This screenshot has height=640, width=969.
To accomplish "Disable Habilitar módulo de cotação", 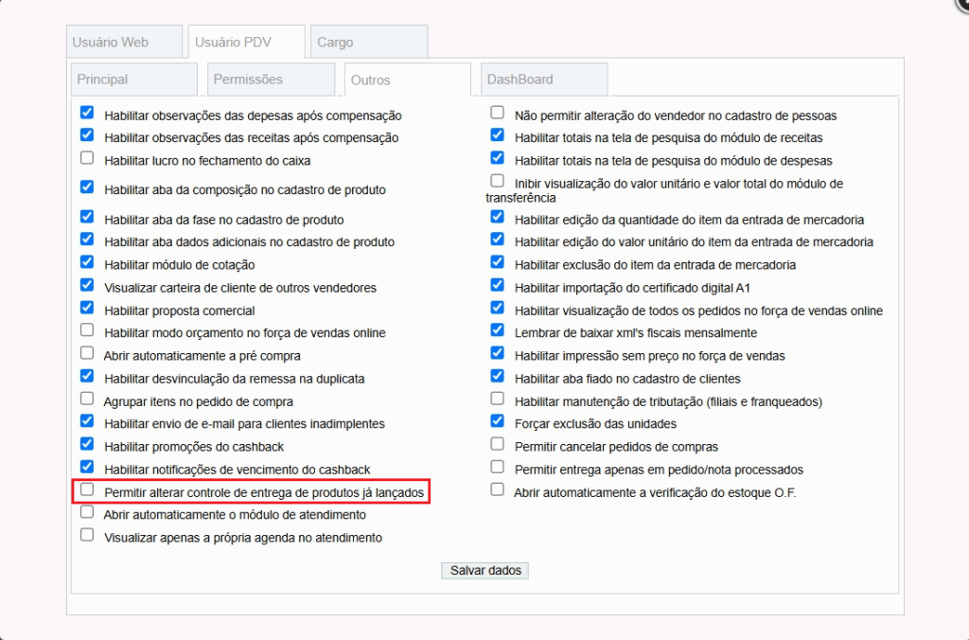I will click(87, 261).
